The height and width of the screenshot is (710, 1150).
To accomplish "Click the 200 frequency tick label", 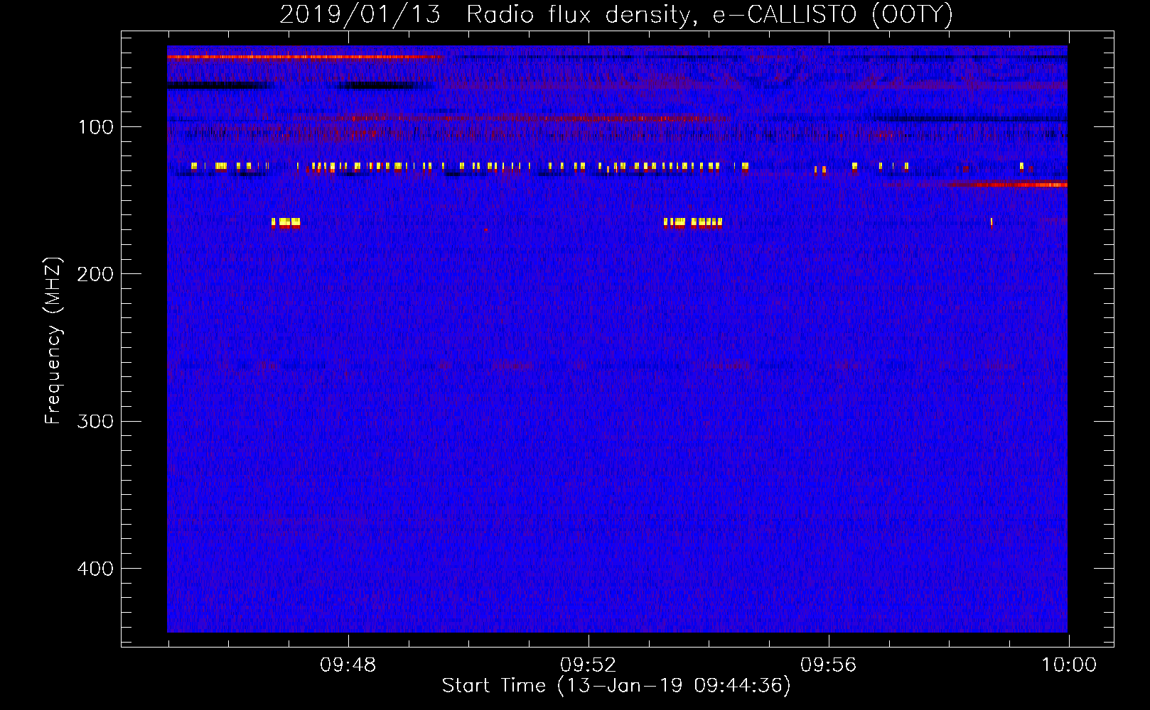I will pyautogui.click(x=95, y=274).
